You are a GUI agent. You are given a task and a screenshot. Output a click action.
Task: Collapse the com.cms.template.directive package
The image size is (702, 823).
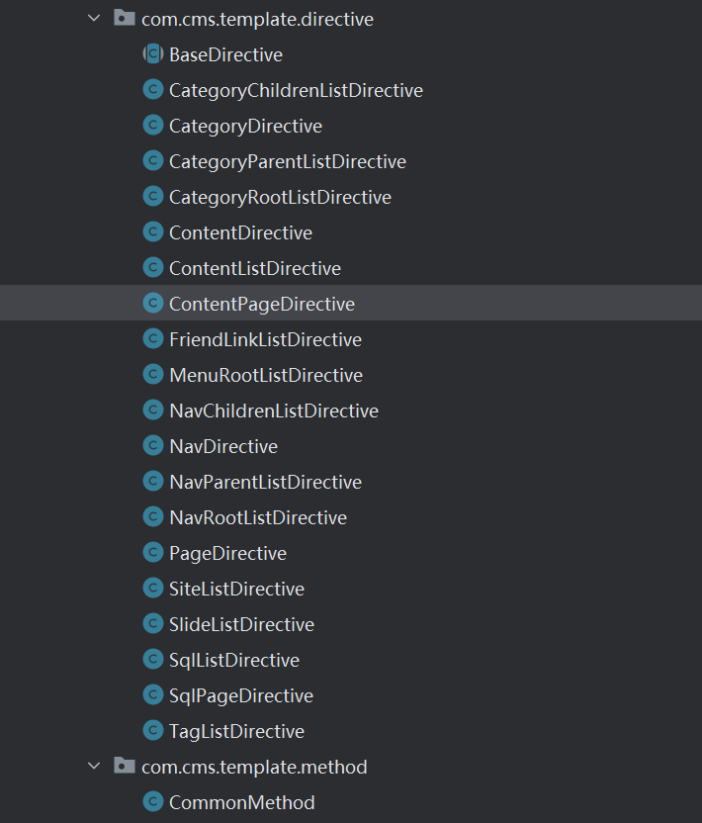[94, 19]
